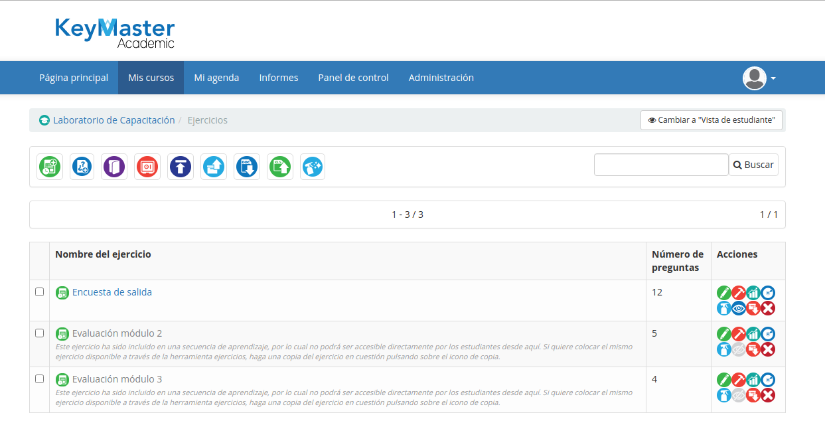Viewport: 825px width, 423px height.
Task: Select the Encuesta de salida checkbox
Action: click(39, 292)
